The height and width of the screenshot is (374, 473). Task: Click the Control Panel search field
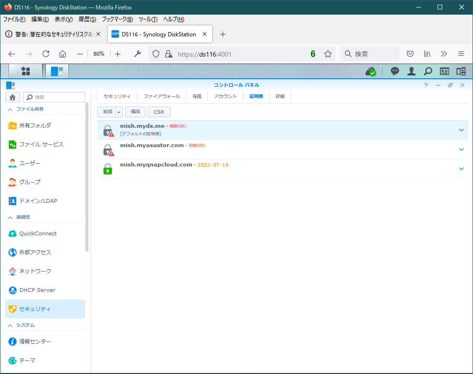[x=54, y=97]
